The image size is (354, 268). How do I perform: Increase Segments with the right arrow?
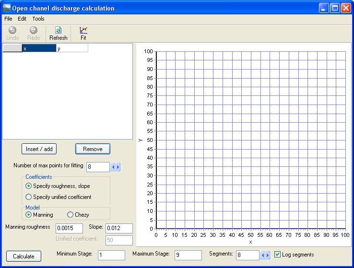tap(268, 256)
